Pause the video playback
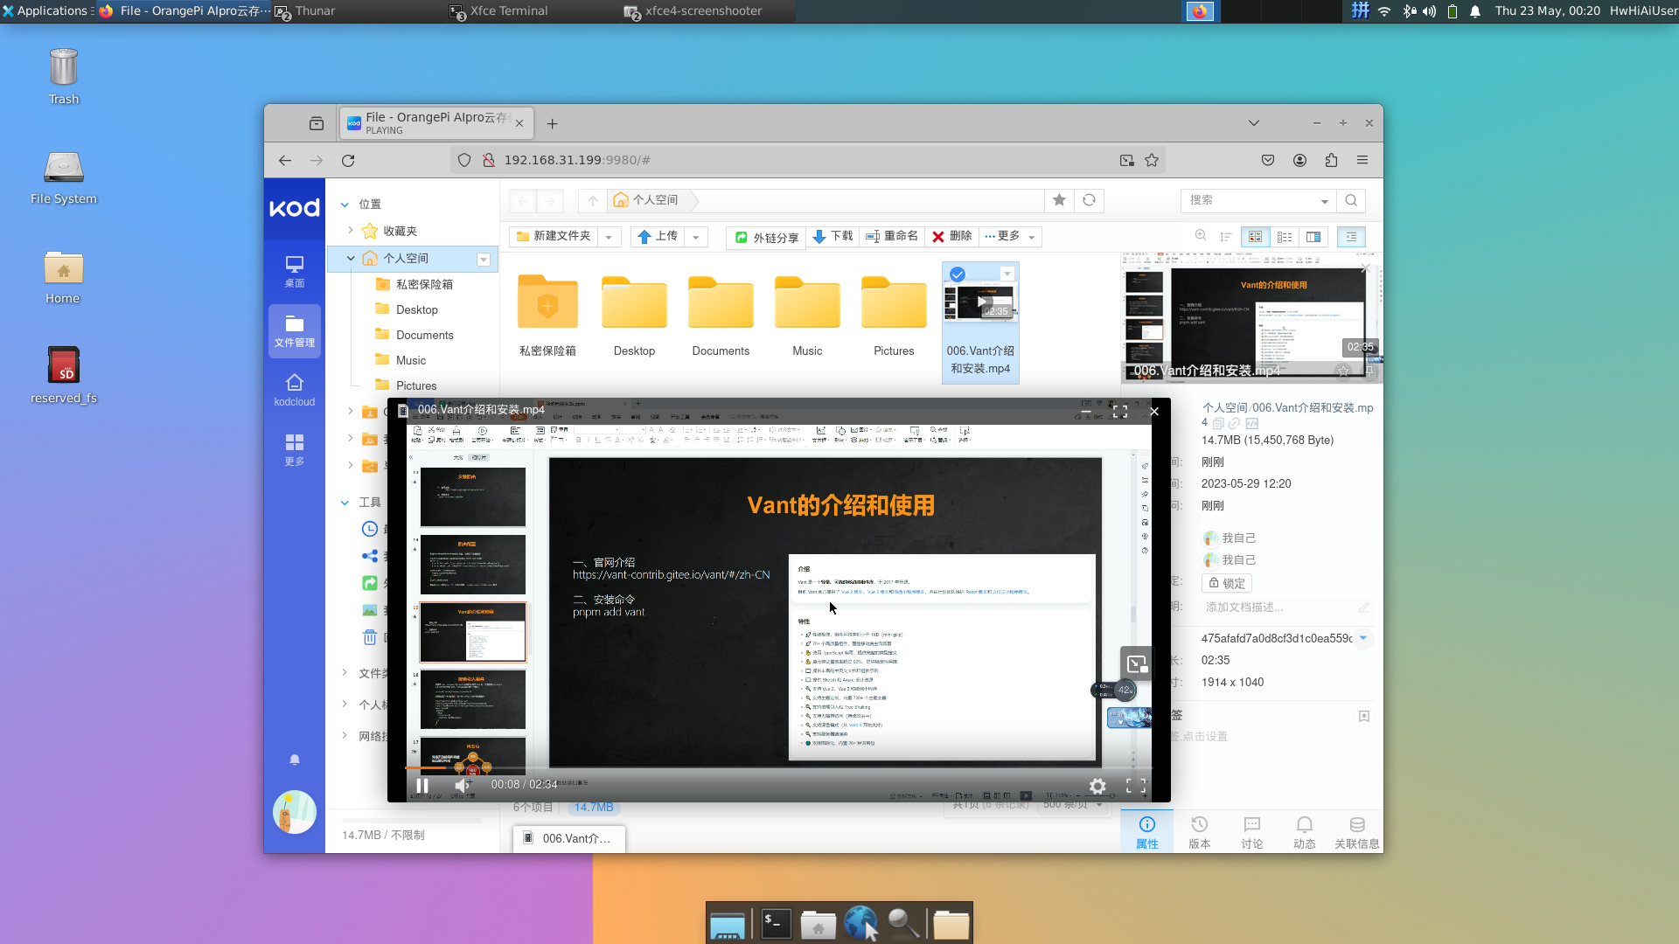The height and width of the screenshot is (944, 1679). tap(422, 785)
